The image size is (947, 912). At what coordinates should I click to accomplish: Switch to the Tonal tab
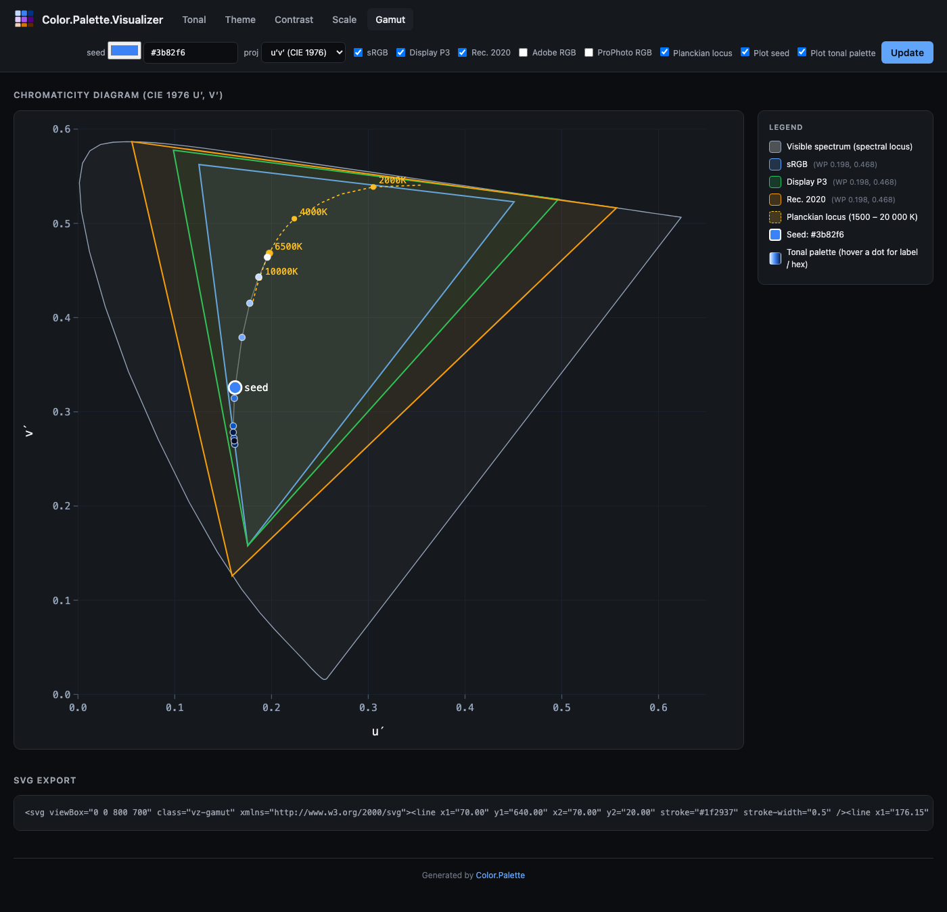pos(194,20)
